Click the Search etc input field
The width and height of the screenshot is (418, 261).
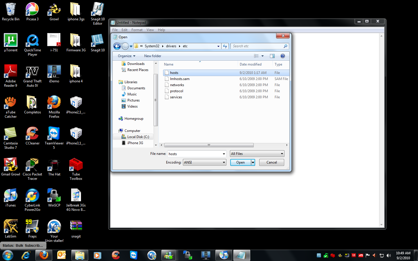point(257,46)
